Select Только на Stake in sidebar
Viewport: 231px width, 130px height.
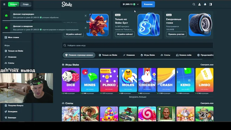click(x=15, y=51)
